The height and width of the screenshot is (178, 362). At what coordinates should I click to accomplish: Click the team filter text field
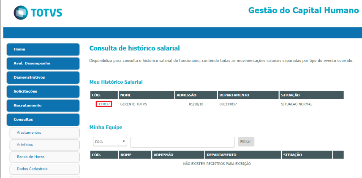[x=182, y=142]
